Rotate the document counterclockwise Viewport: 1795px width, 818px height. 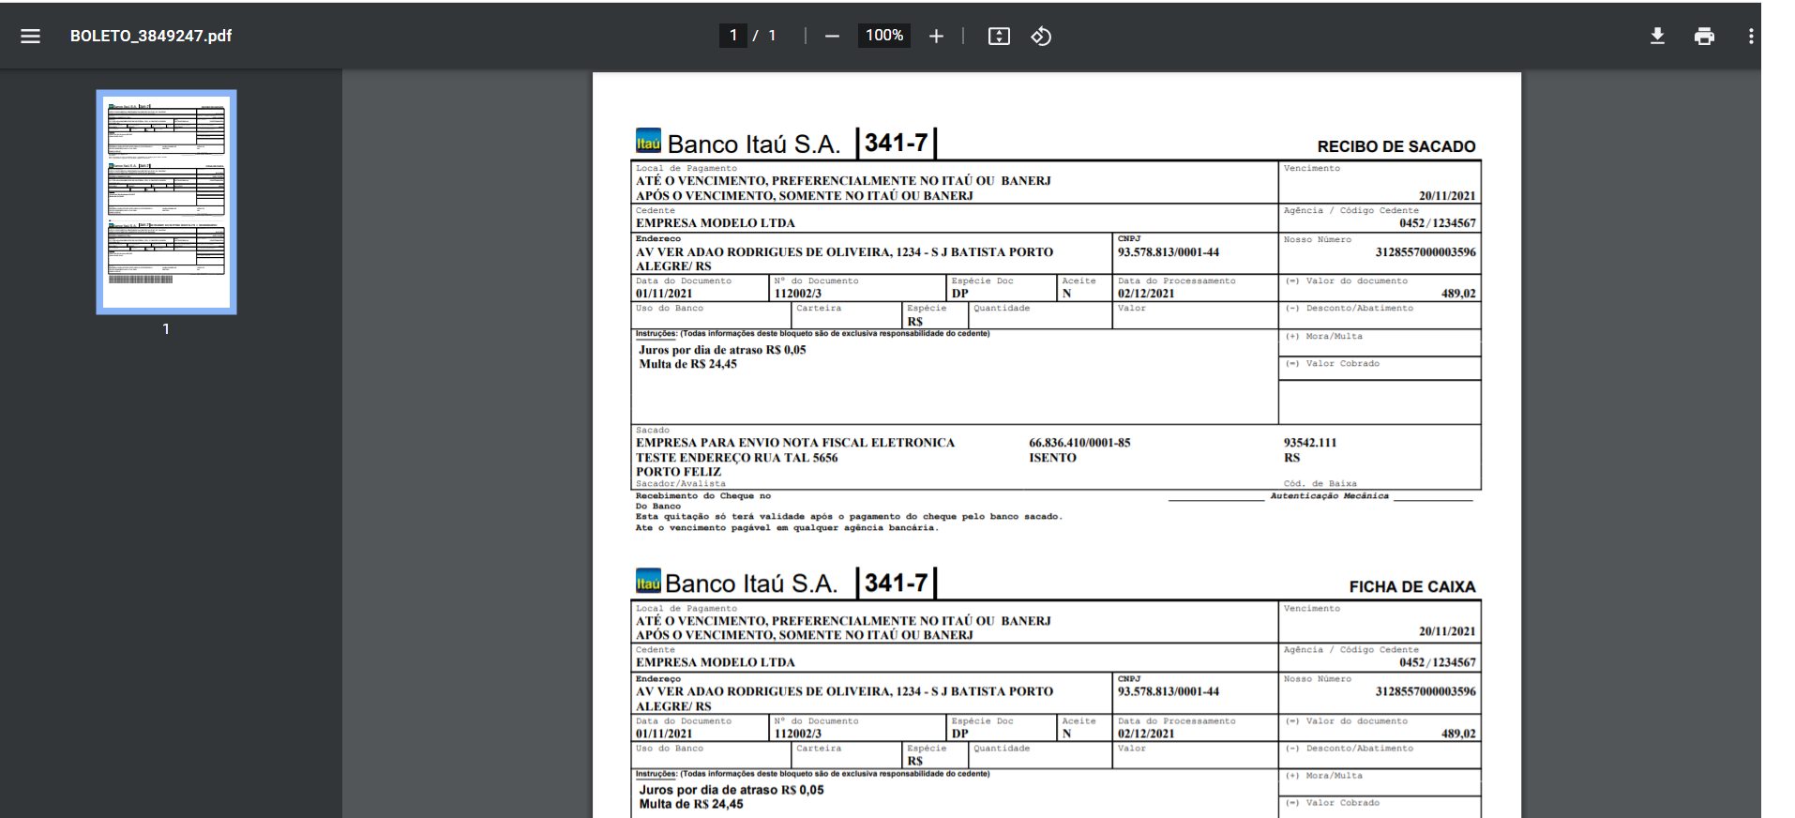click(1041, 36)
